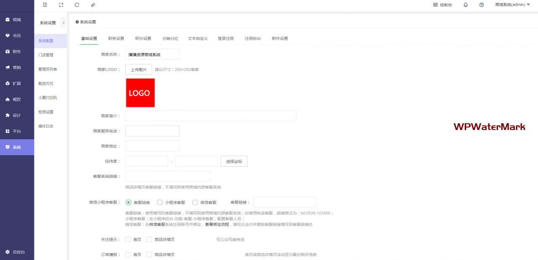The width and height of the screenshot is (538, 260).
Task: Enable 首页 checkbox for 关注提示
Action: pos(128,239)
